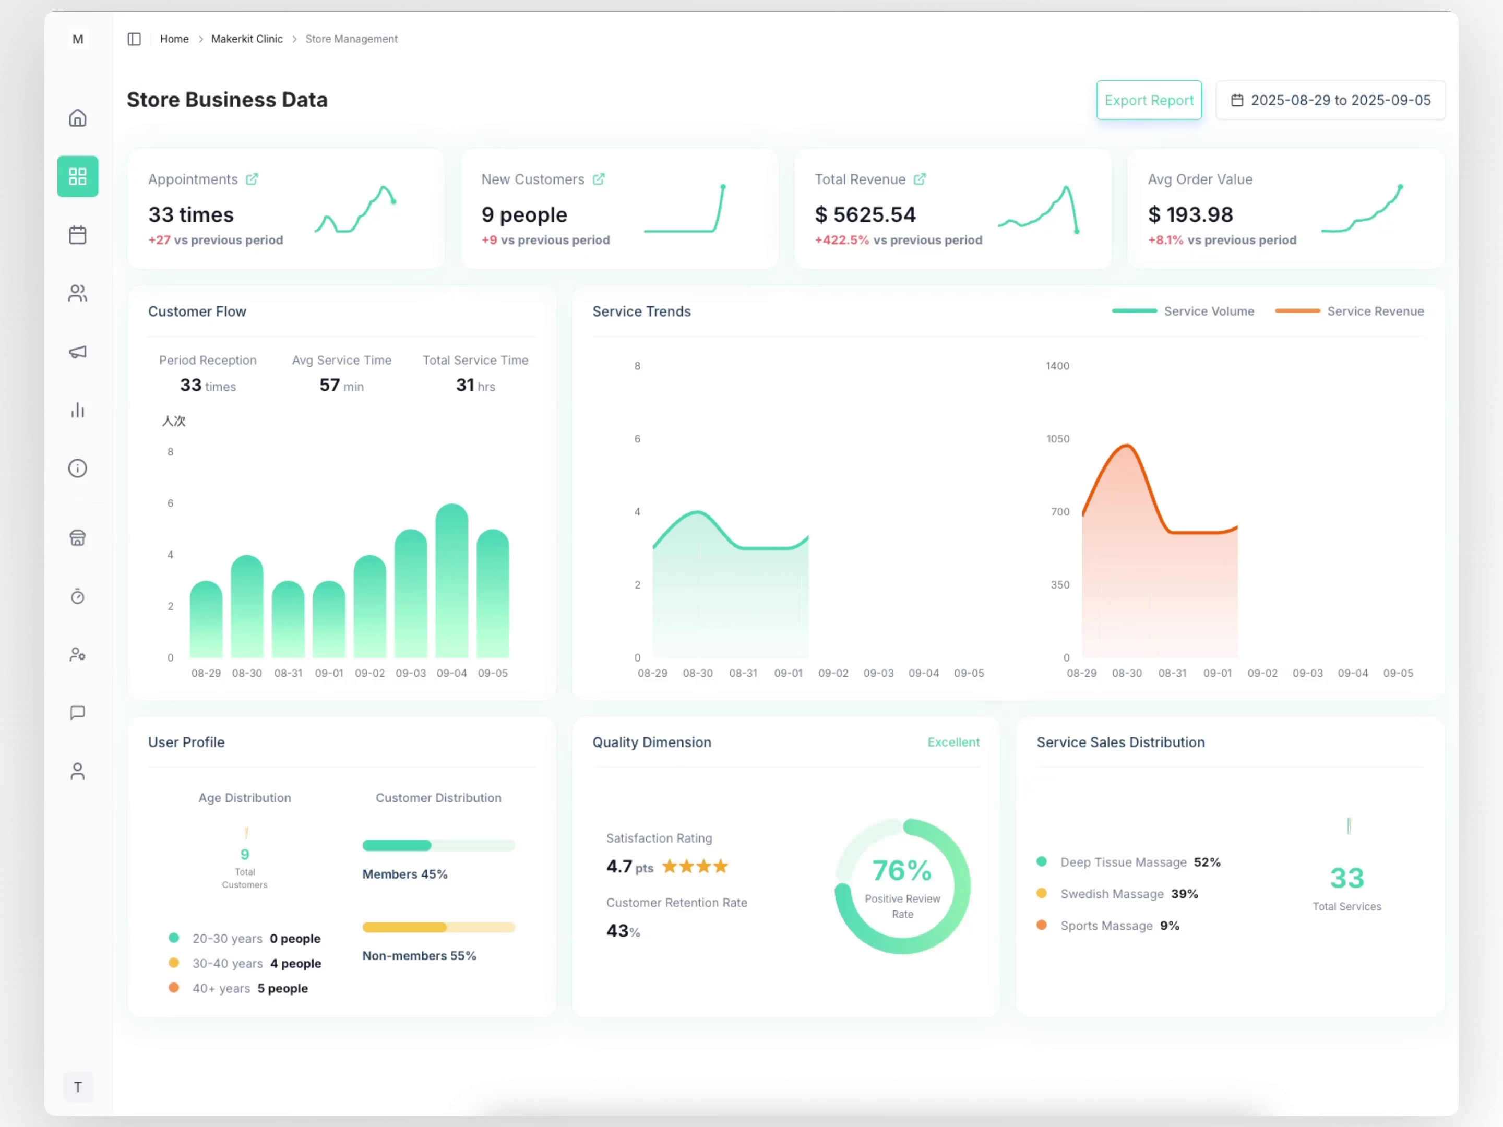Open the chat messages icon in sidebar
This screenshot has height=1127, width=1503.
77,713
